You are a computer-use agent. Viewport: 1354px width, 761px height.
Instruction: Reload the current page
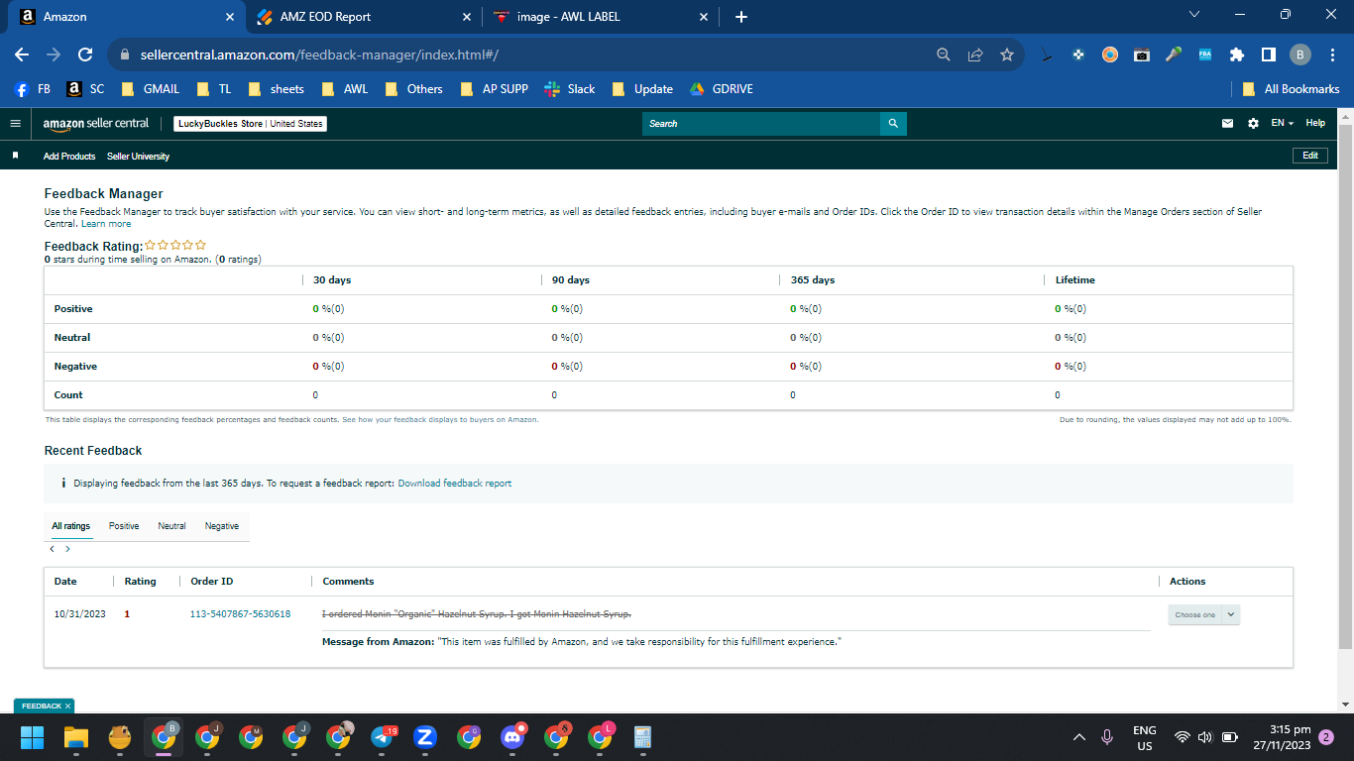tap(85, 55)
